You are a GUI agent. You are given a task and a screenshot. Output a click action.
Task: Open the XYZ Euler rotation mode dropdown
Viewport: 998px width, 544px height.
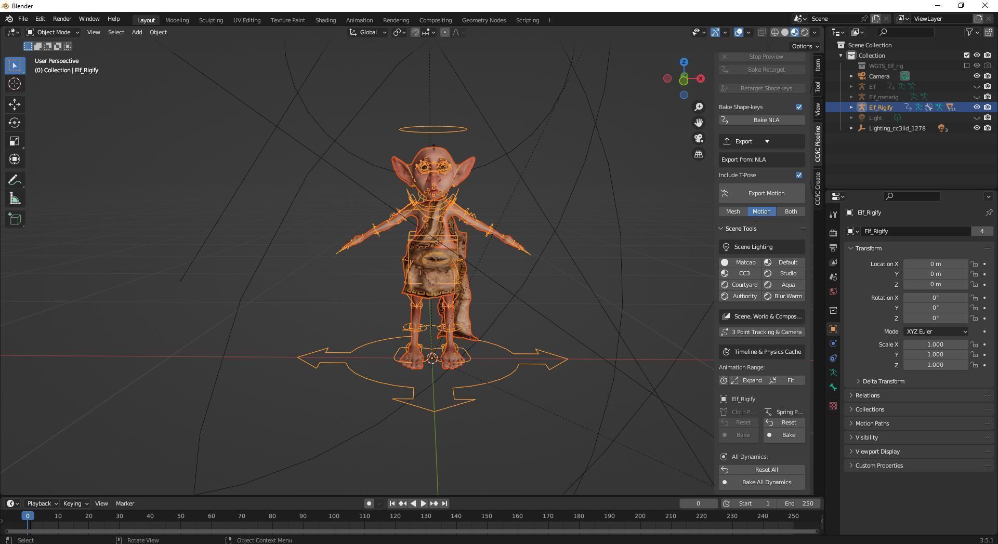[x=936, y=331]
